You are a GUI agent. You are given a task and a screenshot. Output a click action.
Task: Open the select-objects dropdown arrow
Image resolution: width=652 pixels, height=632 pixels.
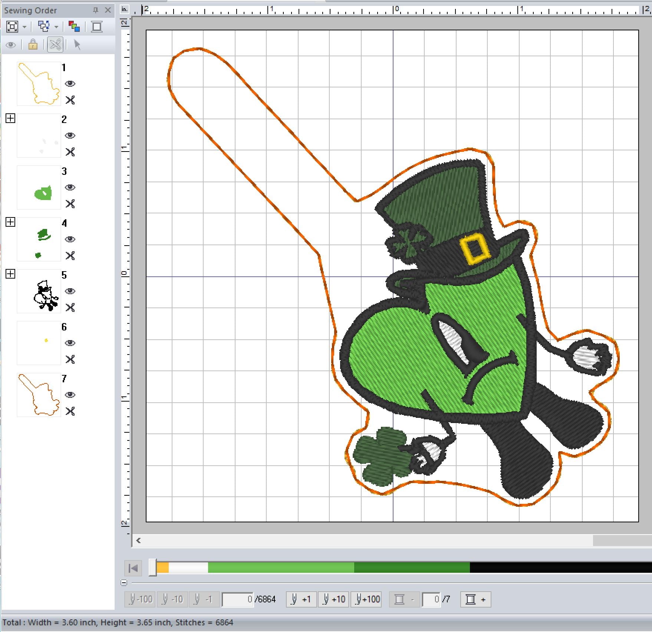(56, 27)
